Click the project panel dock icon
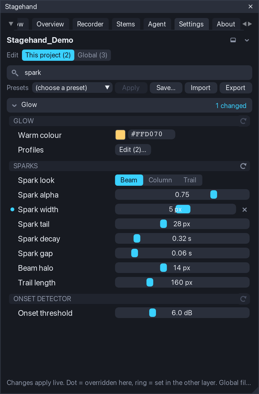Image resolution: width=259 pixels, height=394 pixels. coord(233,40)
